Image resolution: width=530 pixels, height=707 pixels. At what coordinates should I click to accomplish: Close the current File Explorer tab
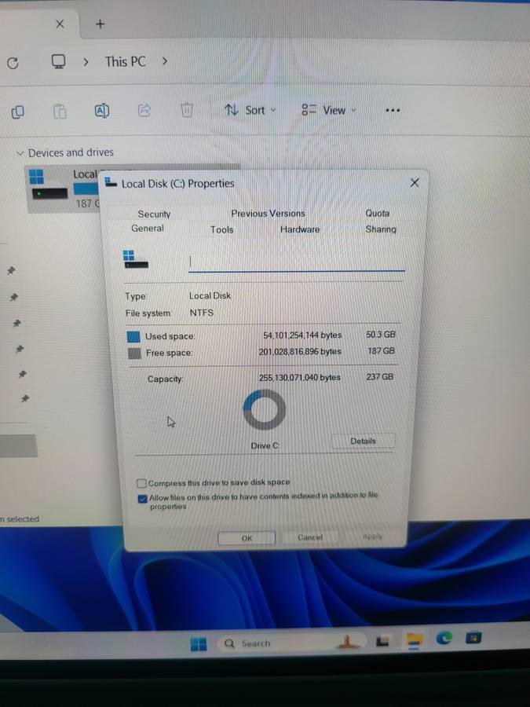click(60, 24)
